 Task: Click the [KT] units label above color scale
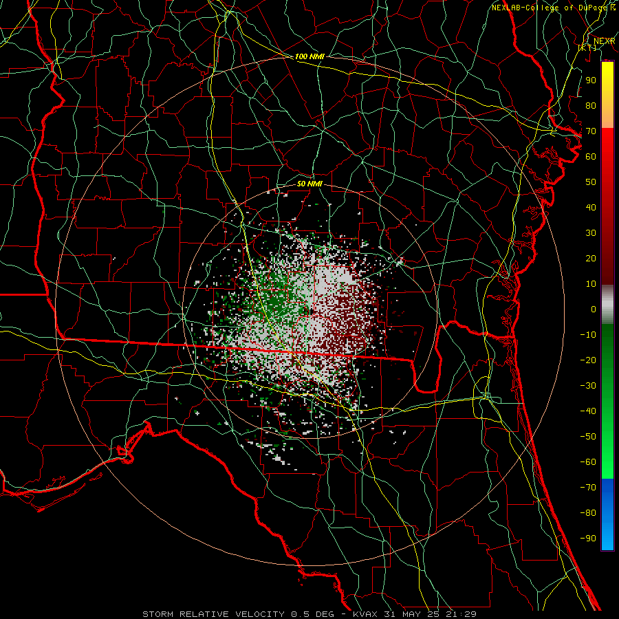(587, 47)
